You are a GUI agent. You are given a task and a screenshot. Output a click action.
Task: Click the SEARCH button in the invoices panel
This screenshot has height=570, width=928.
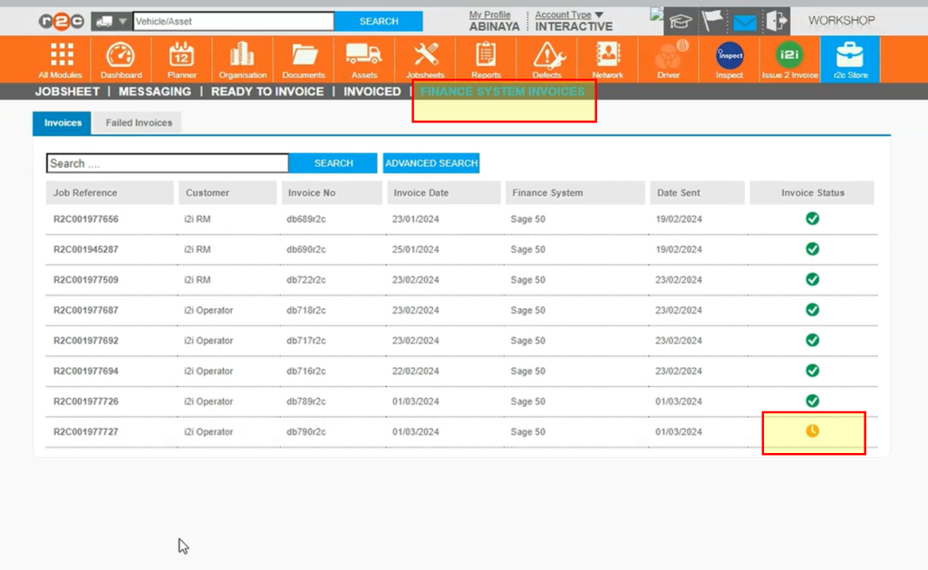(x=333, y=162)
